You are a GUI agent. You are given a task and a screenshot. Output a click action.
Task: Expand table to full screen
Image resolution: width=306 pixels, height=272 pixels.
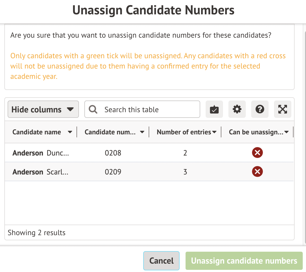pyautogui.click(x=282, y=109)
